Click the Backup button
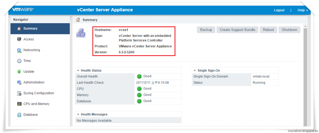This screenshot has height=133, width=319. click(206, 30)
